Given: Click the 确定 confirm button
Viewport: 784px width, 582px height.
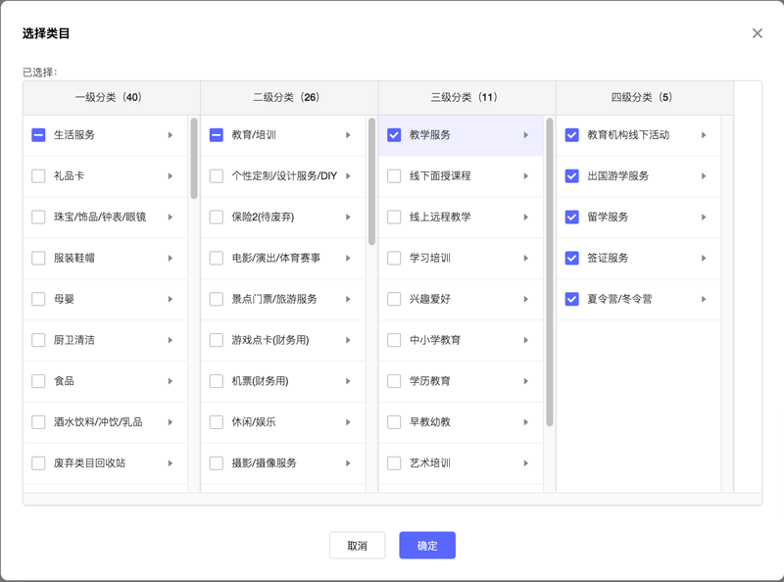Looking at the screenshot, I should (426, 546).
